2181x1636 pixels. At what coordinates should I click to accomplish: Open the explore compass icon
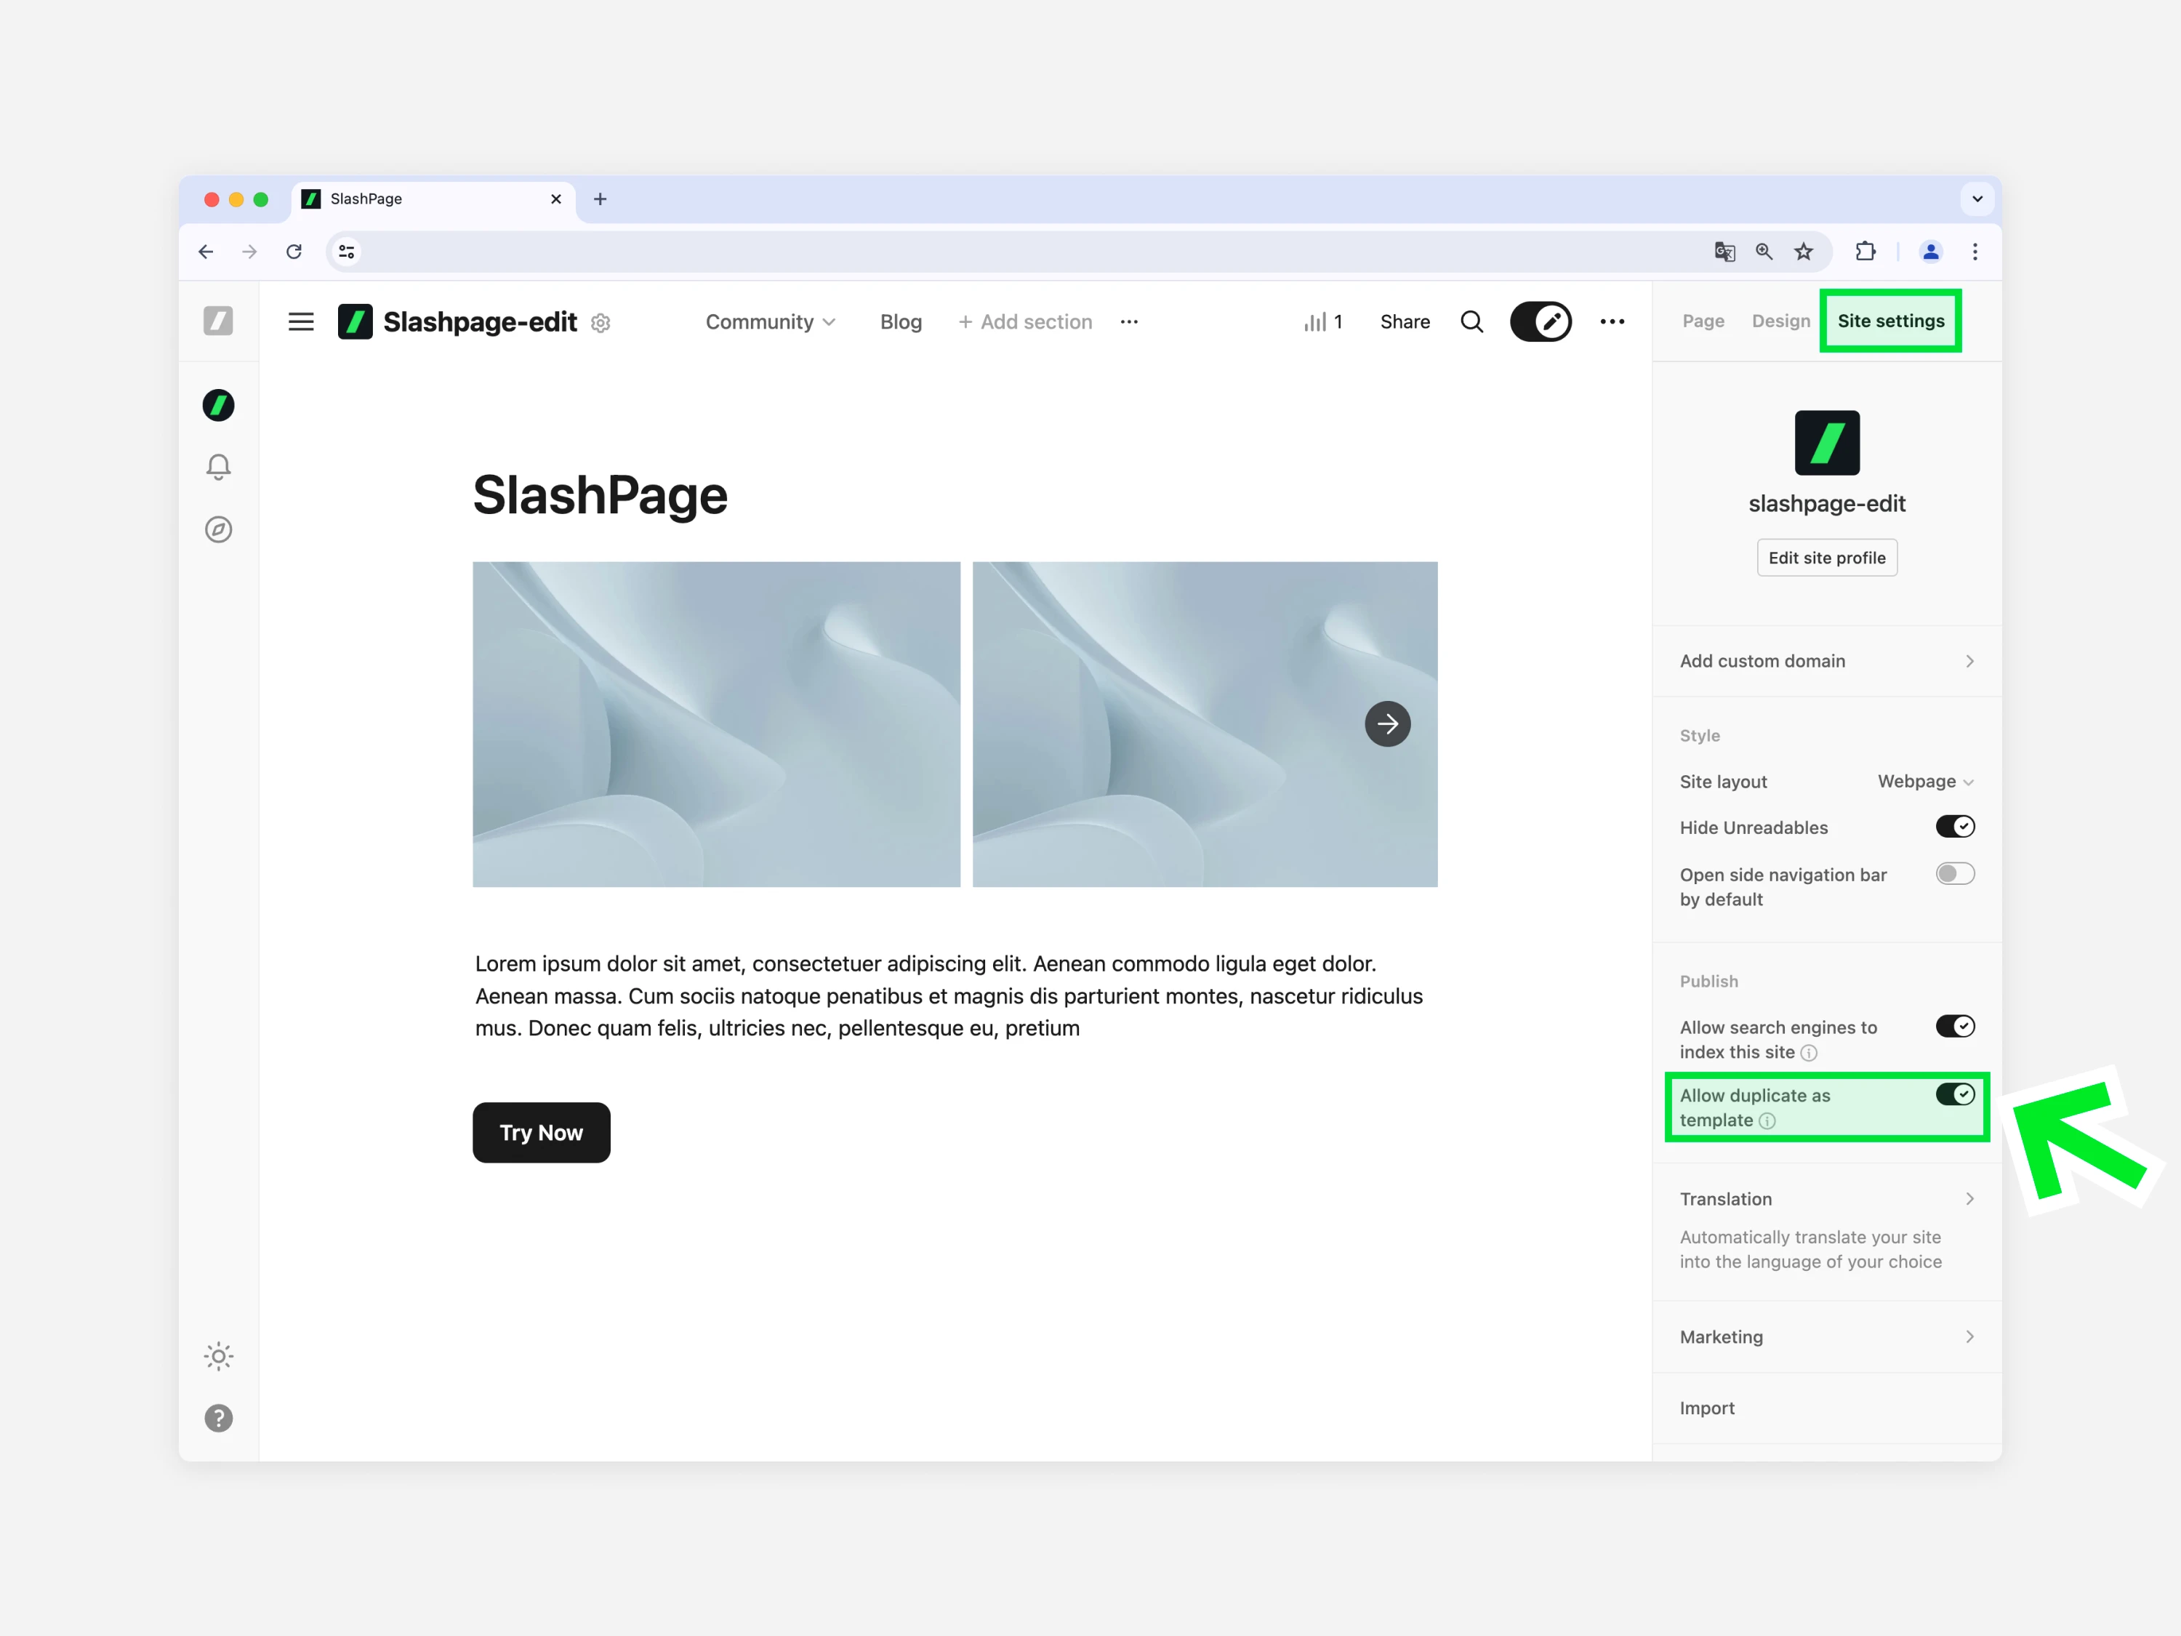coord(218,529)
